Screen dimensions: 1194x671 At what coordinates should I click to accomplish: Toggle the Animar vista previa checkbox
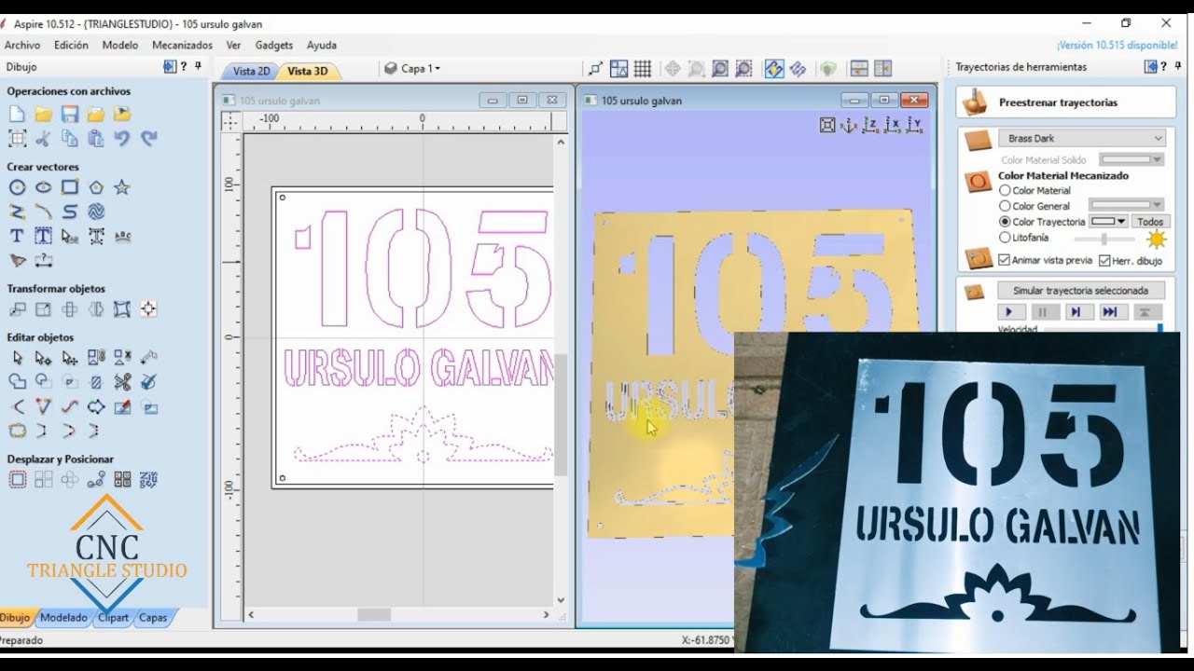pyautogui.click(x=1004, y=261)
